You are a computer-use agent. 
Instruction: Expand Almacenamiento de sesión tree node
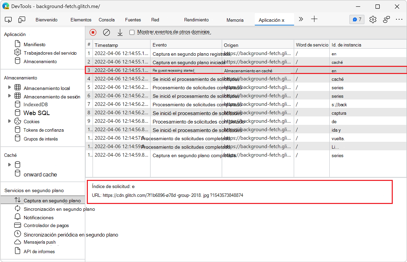[x=9, y=96]
